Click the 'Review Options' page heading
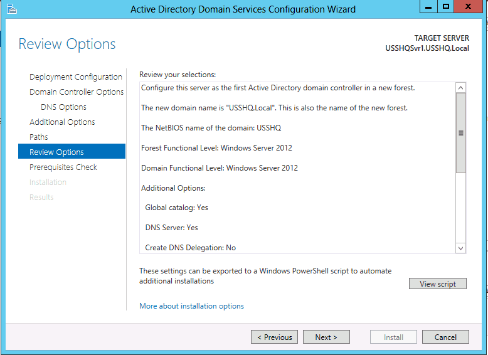The image size is (488, 355). [x=67, y=44]
